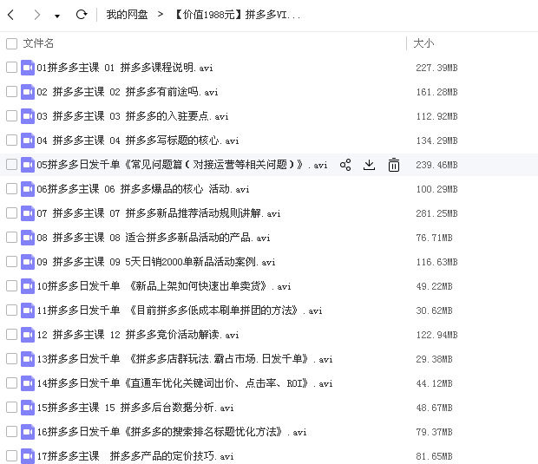Click video icon of 16 搜索排名标题优化方法.avi
This screenshot has width=538, height=464.
coord(28,432)
